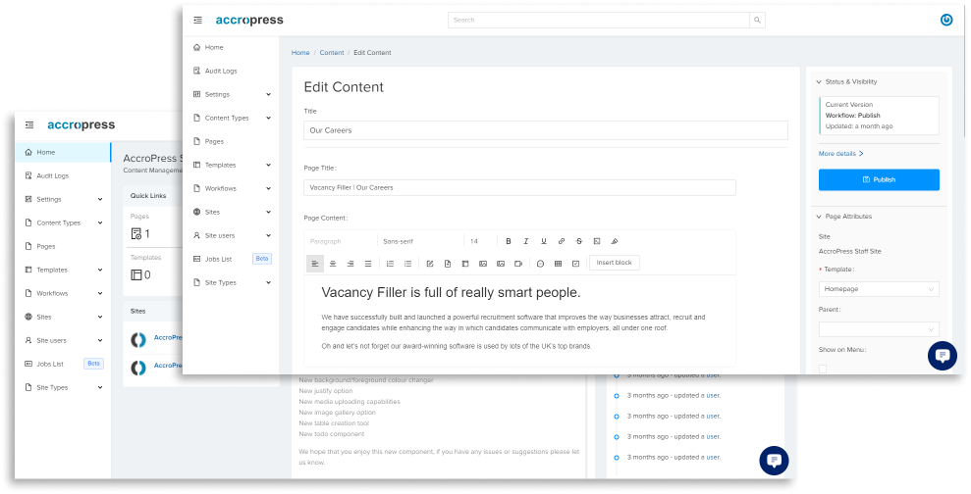Insert a numbered list
This screenshot has width=971, height=494.
coord(390,264)
